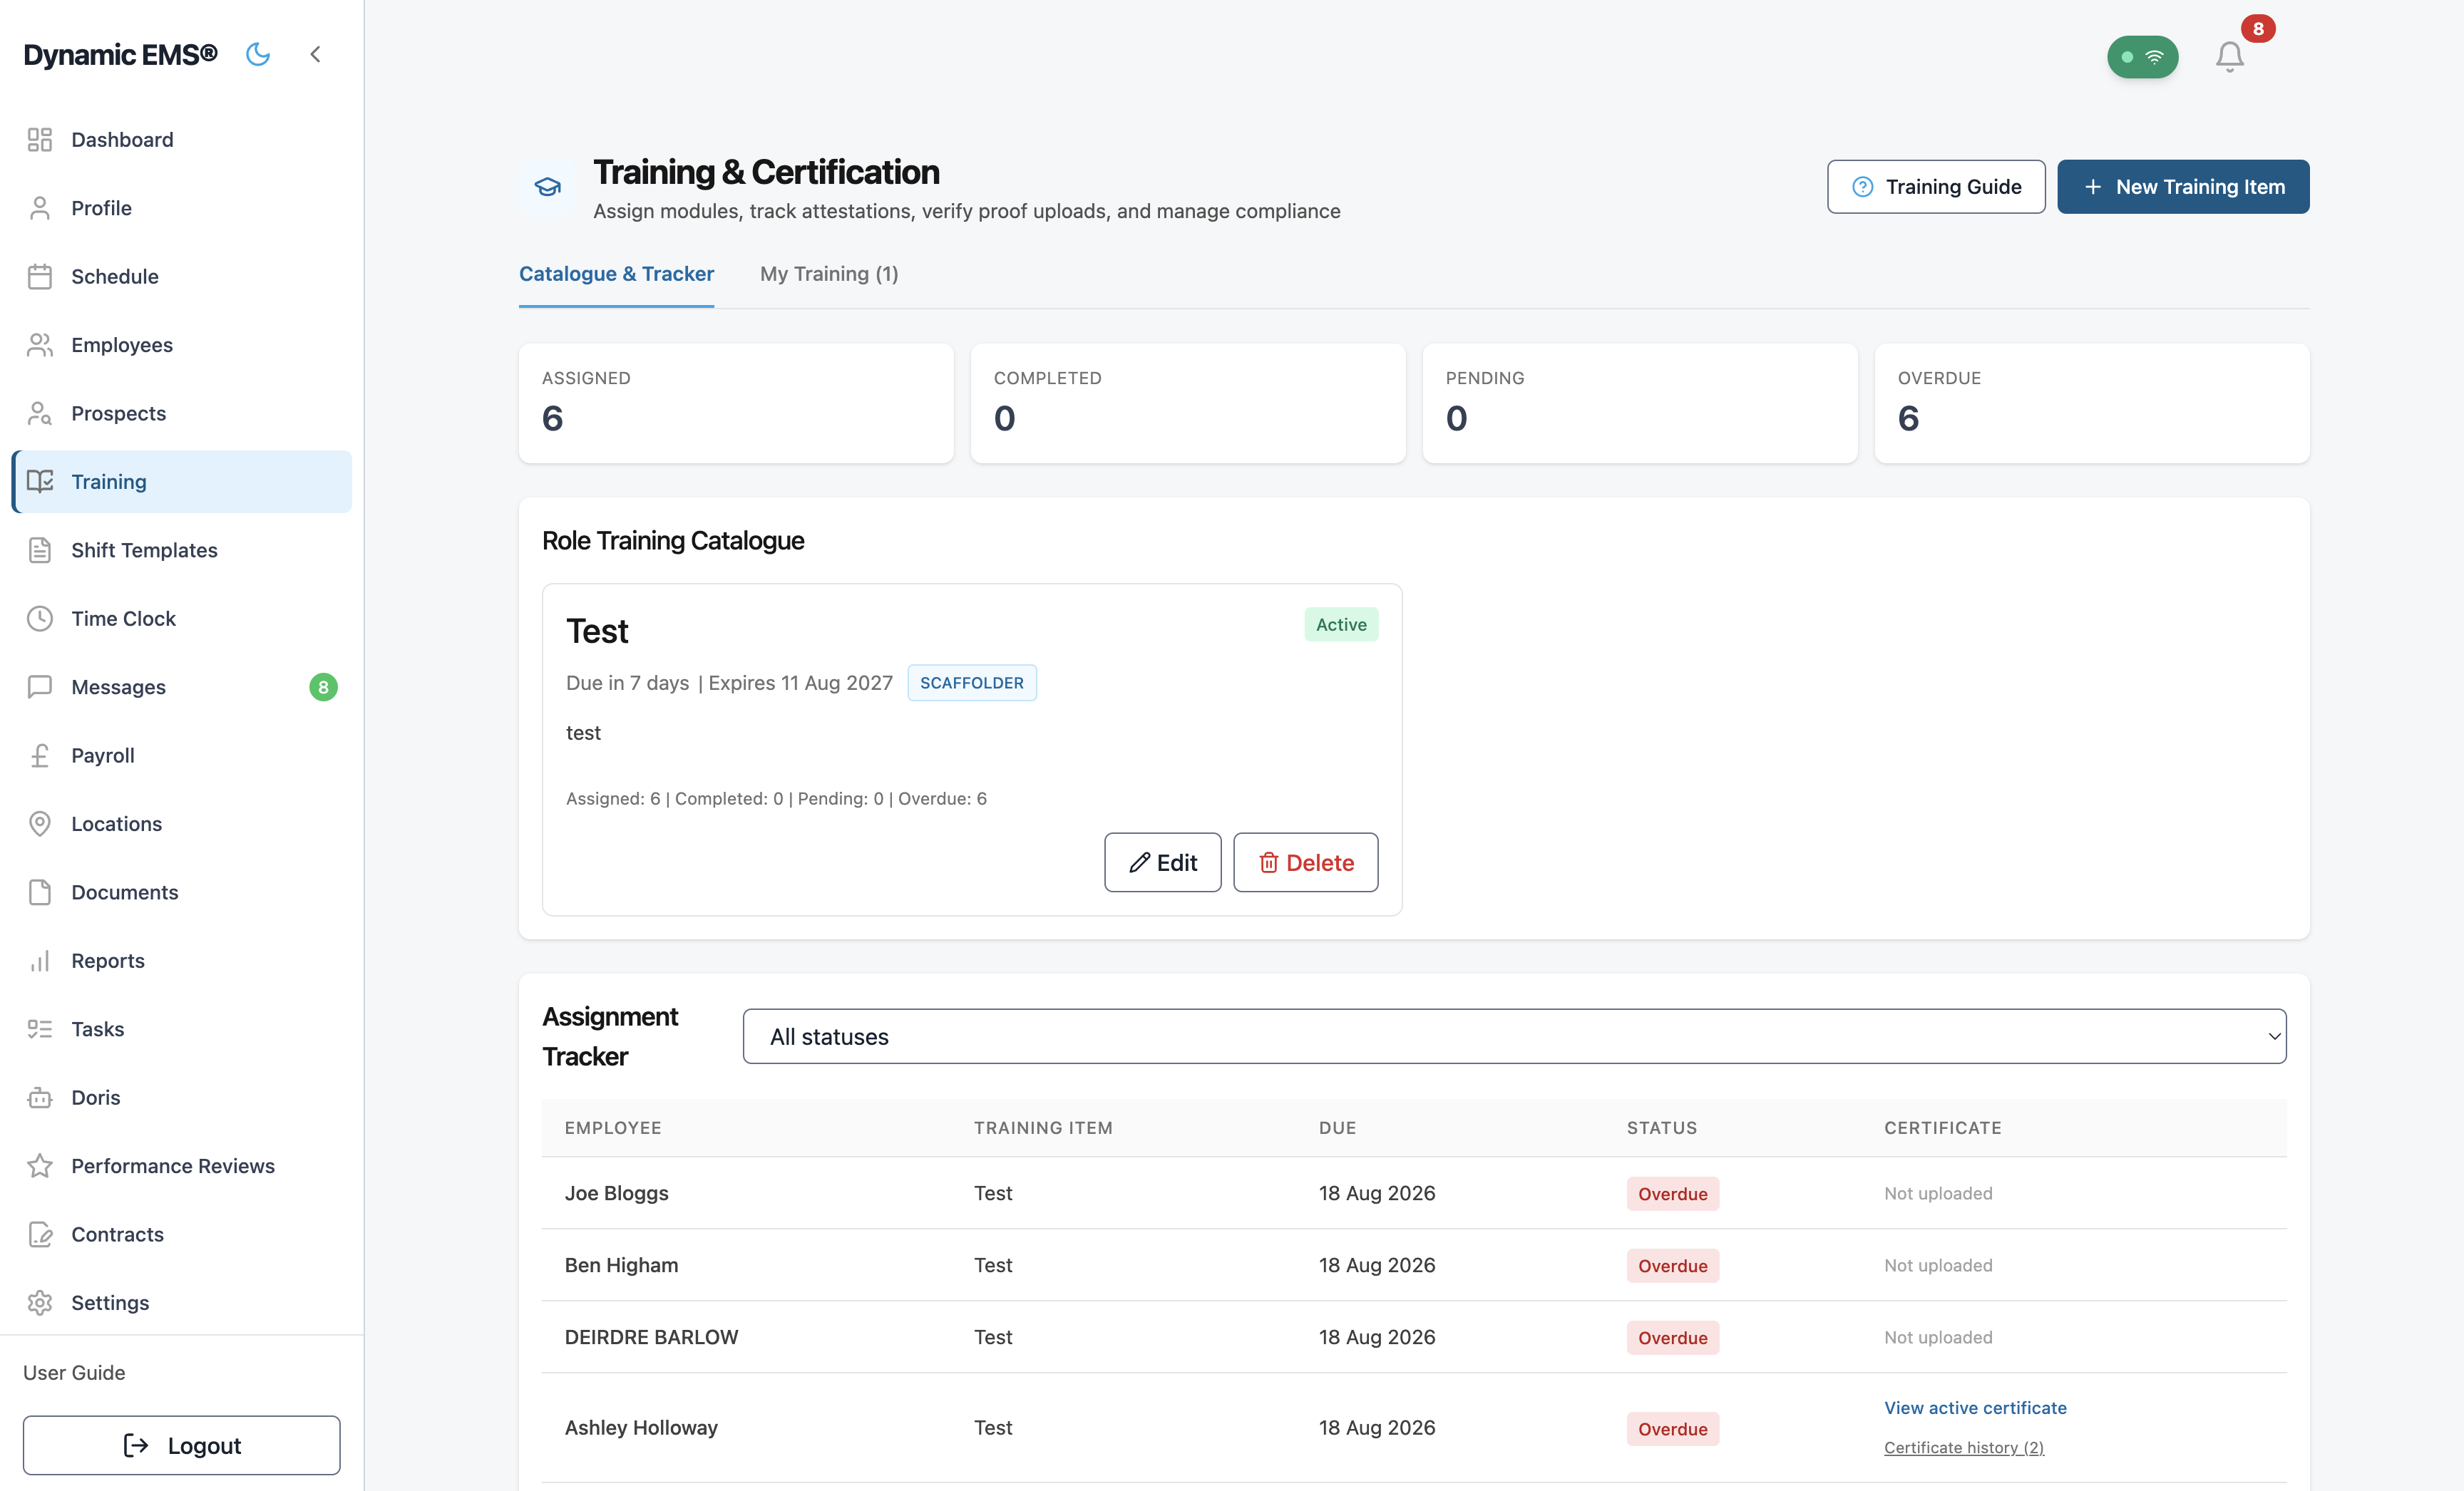Open the Tasks list
This screenshot has height=1491, width=2464.
point(181,1029)
